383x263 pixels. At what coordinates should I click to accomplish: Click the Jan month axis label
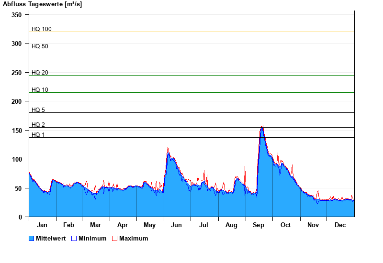coord(42,225)
